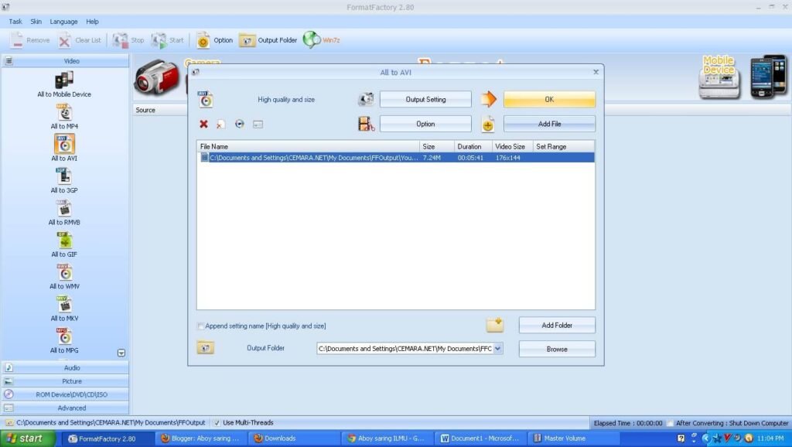Click the Duration column header

tap(473, 146)
